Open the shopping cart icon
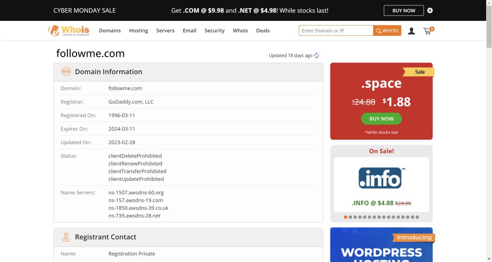Viewport: 492px width, 262px height. (x=428, y=31)
